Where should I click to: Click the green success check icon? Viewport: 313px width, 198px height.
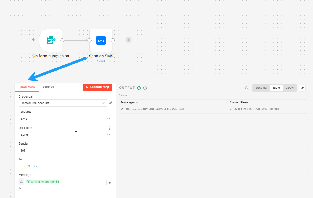(139, 88)
